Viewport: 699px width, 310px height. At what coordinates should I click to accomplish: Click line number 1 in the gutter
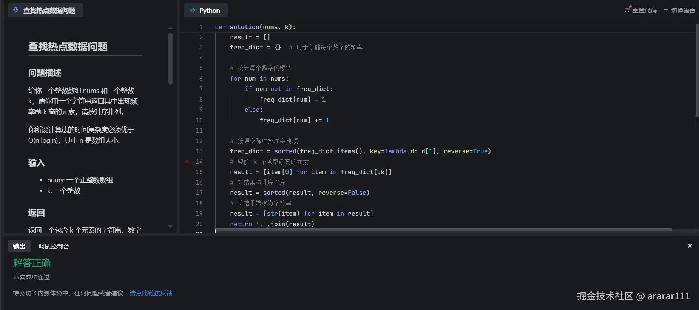(x=201, y=27)
